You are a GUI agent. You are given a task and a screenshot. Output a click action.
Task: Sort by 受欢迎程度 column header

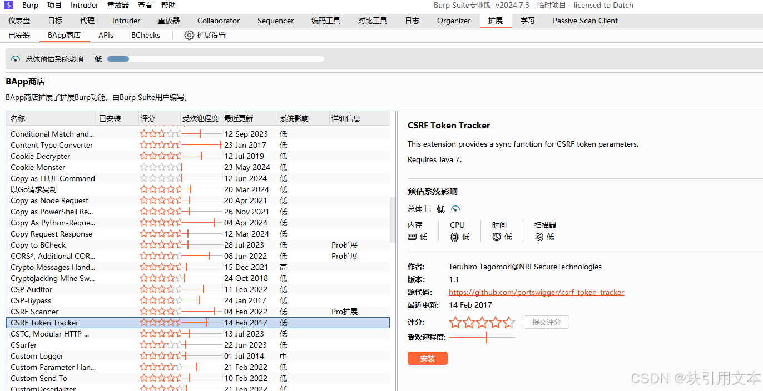click(201, 118)
